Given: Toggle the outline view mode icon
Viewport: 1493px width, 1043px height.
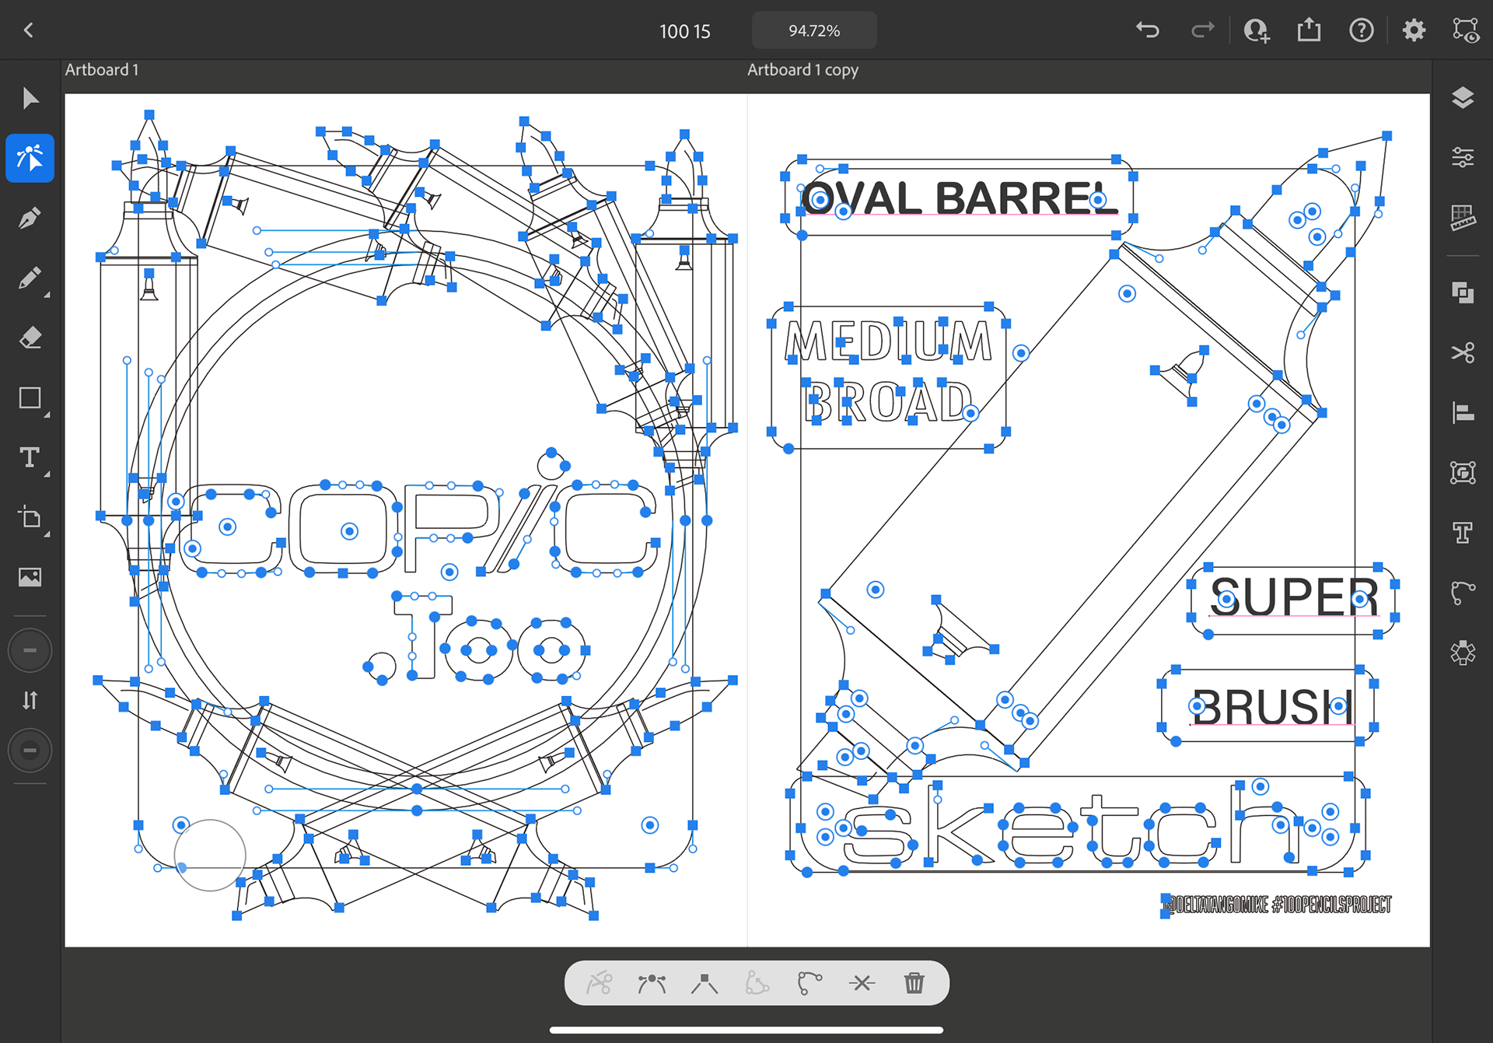Looking at the screenshot, I should point(1466,30).
